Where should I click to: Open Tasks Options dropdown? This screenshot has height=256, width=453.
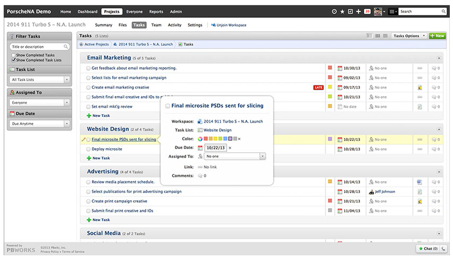409,36
